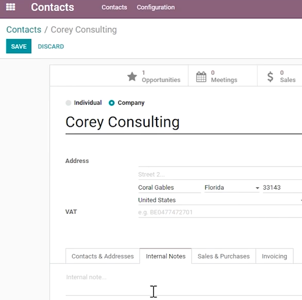Open the Contacts top menu
Screen dimensions: 302x300
coord(114,7)
